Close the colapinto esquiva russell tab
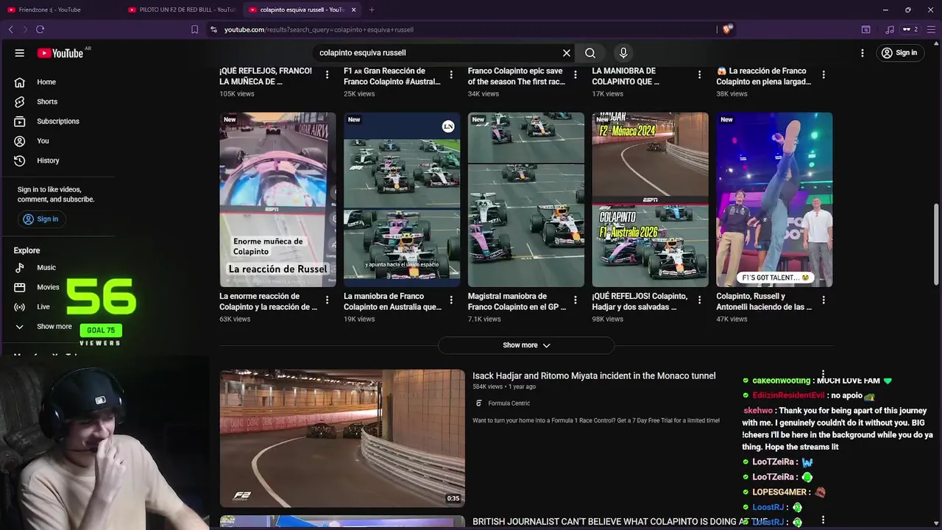This screenshot has width=942, height=530. 353,10
